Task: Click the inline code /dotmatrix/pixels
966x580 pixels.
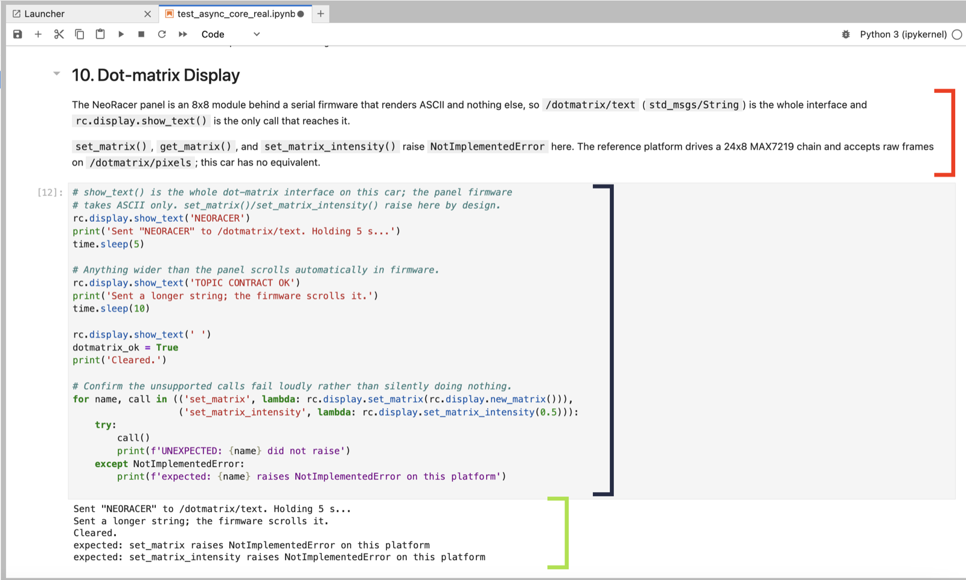Action: click(x=141, y=163)
